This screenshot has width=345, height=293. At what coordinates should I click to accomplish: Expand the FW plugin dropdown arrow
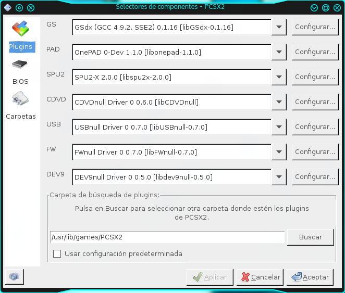pos(279,152)
